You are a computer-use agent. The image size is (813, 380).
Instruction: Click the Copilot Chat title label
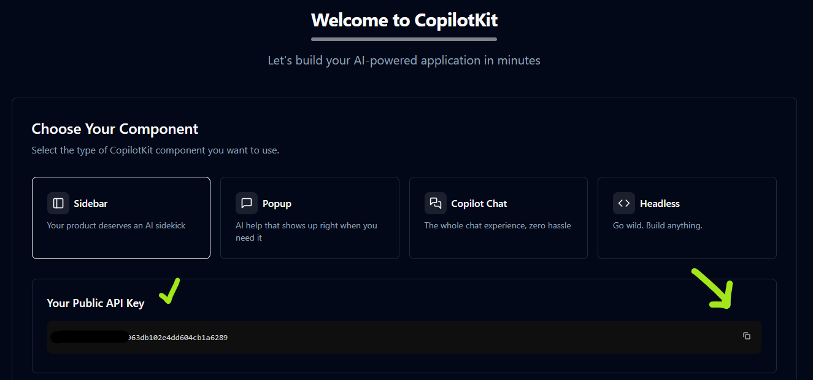[479, 203]
